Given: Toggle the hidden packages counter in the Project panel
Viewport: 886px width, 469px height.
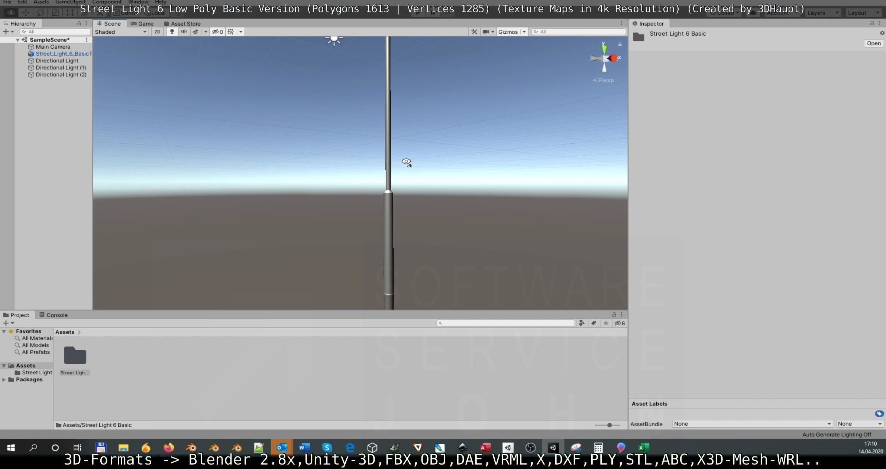Looking at the screenshot, I should (x=620, y=323).
